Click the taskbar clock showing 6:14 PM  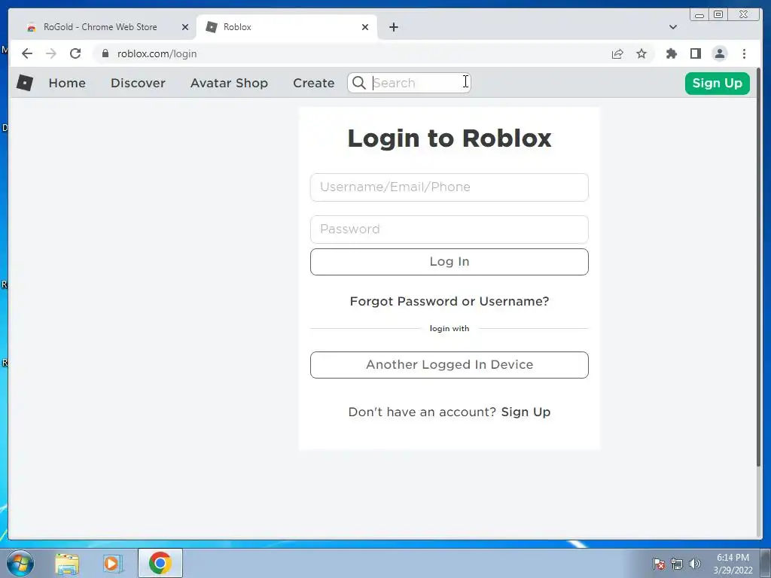(x=733, y=564)
